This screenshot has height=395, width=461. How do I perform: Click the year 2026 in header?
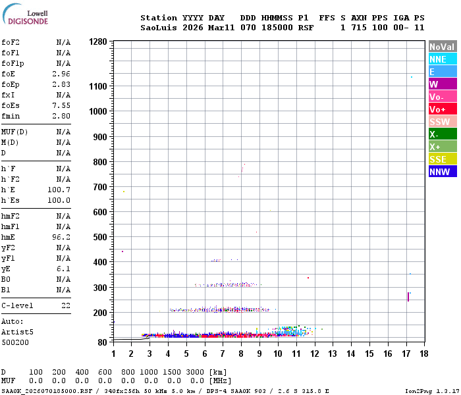coord(192,28)
